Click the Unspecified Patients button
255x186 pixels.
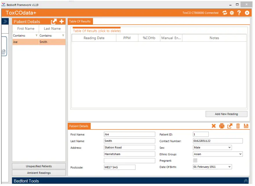[39, 166]
